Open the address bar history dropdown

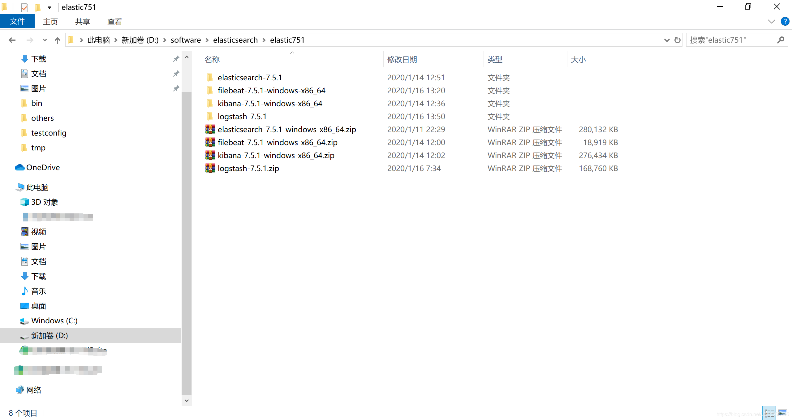tap(667, 40)
